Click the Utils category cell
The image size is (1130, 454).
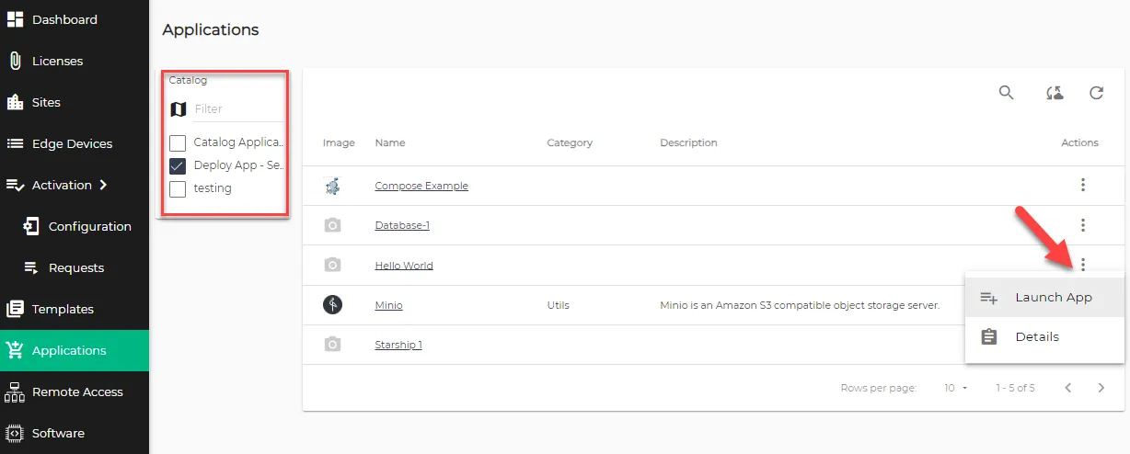tap(558, 305)
